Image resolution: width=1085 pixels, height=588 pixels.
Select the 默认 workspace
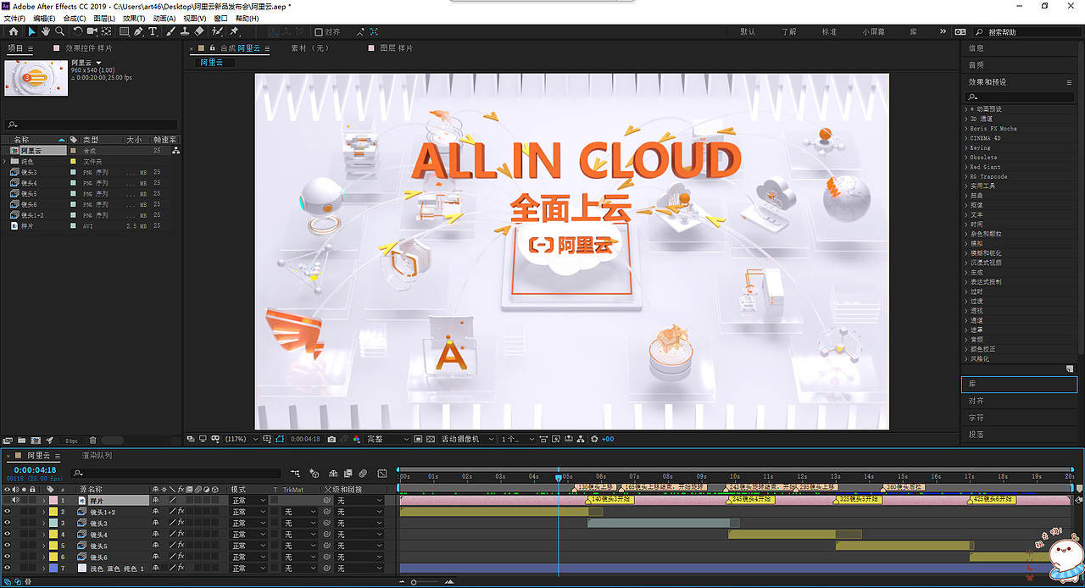[x=748, y=31]
